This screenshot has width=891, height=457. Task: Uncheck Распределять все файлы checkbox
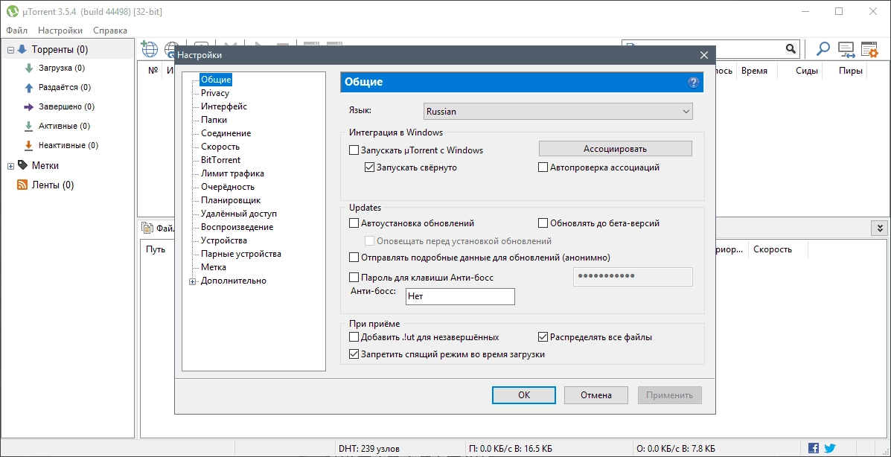click(x=543, y=337)
